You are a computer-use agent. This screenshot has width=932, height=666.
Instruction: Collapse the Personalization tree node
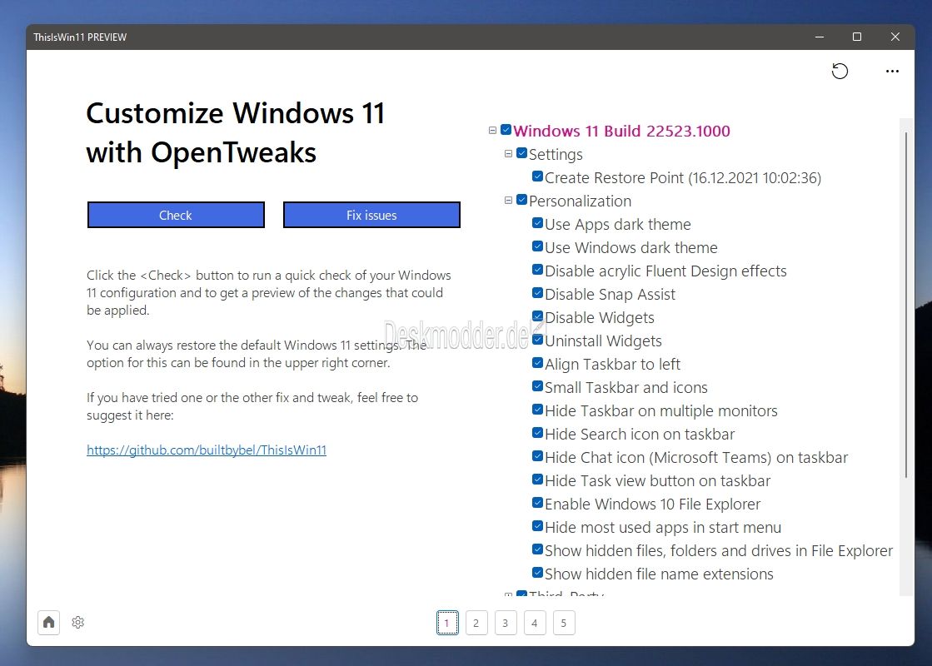[x=508, y=200]
